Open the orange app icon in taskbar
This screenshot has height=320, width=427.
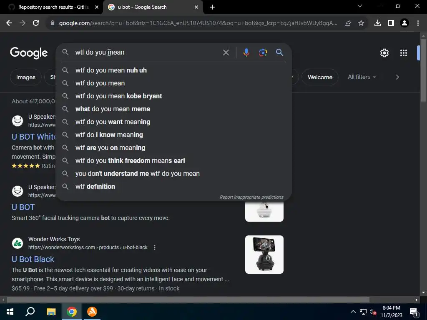point(92,312)
